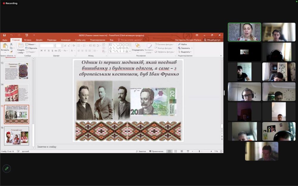Switch to the Слайд-шоу tab
Screen dimensions: 298x186
coord(80,40)
